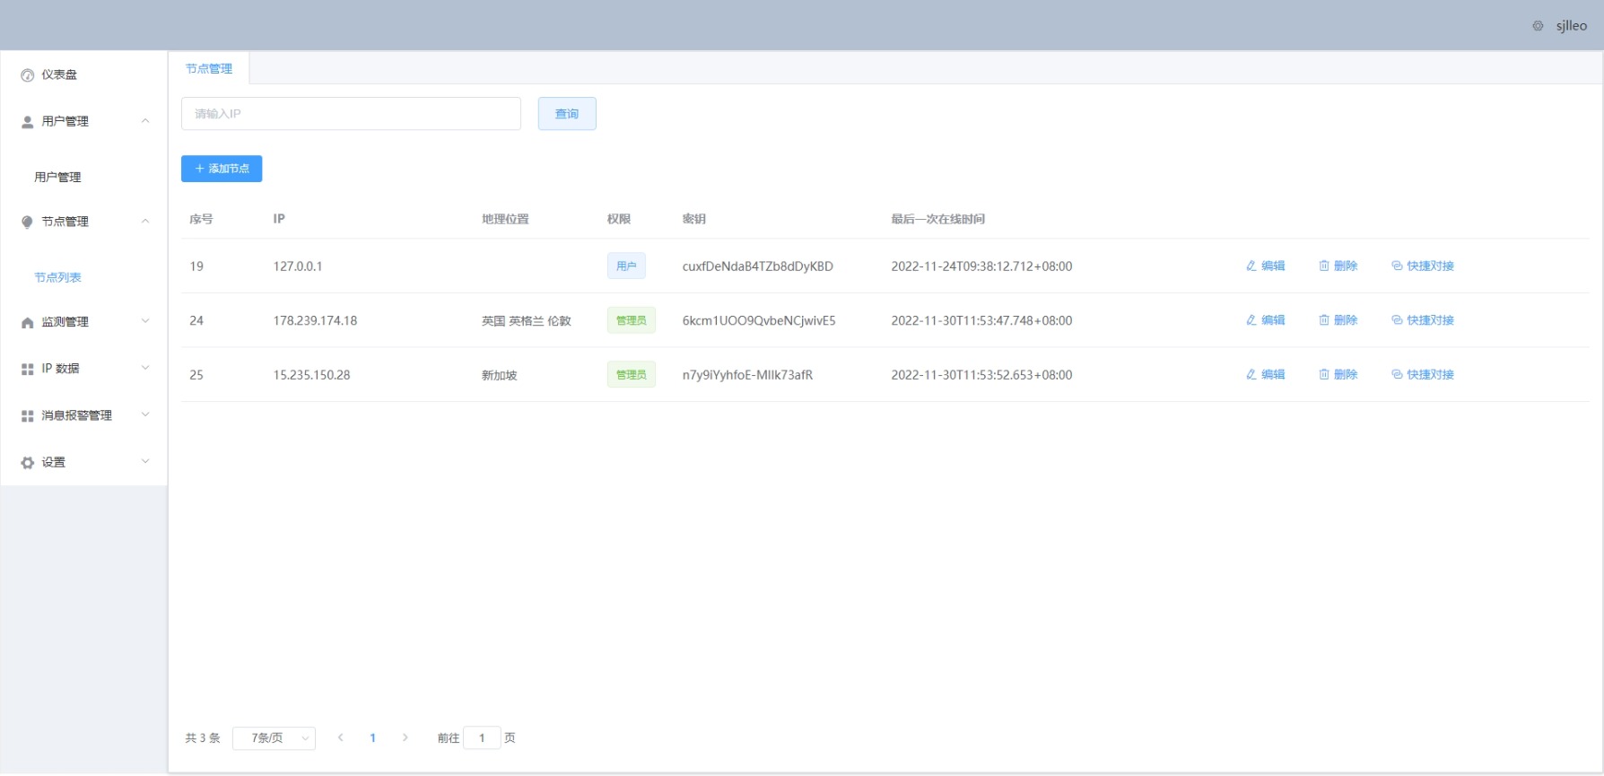Click 编辑 link for node 19

(x=1266, y=266)
